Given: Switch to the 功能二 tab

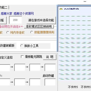Looking at the screenshot, I should [x=4, y=8].
